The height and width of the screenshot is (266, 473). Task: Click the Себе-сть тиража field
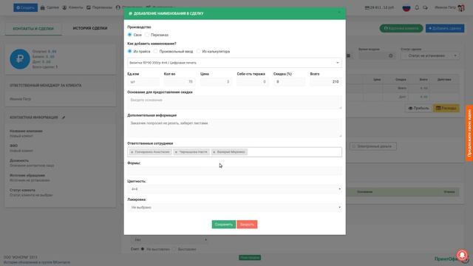tap(253, 82)
